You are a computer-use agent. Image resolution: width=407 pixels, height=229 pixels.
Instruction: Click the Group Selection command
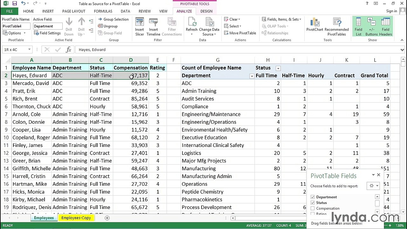pyautogui.click(x=113, y=19)
